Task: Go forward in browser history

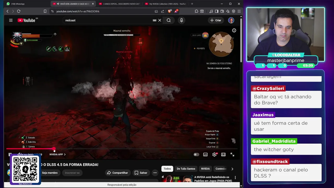Action: (13, 11)
